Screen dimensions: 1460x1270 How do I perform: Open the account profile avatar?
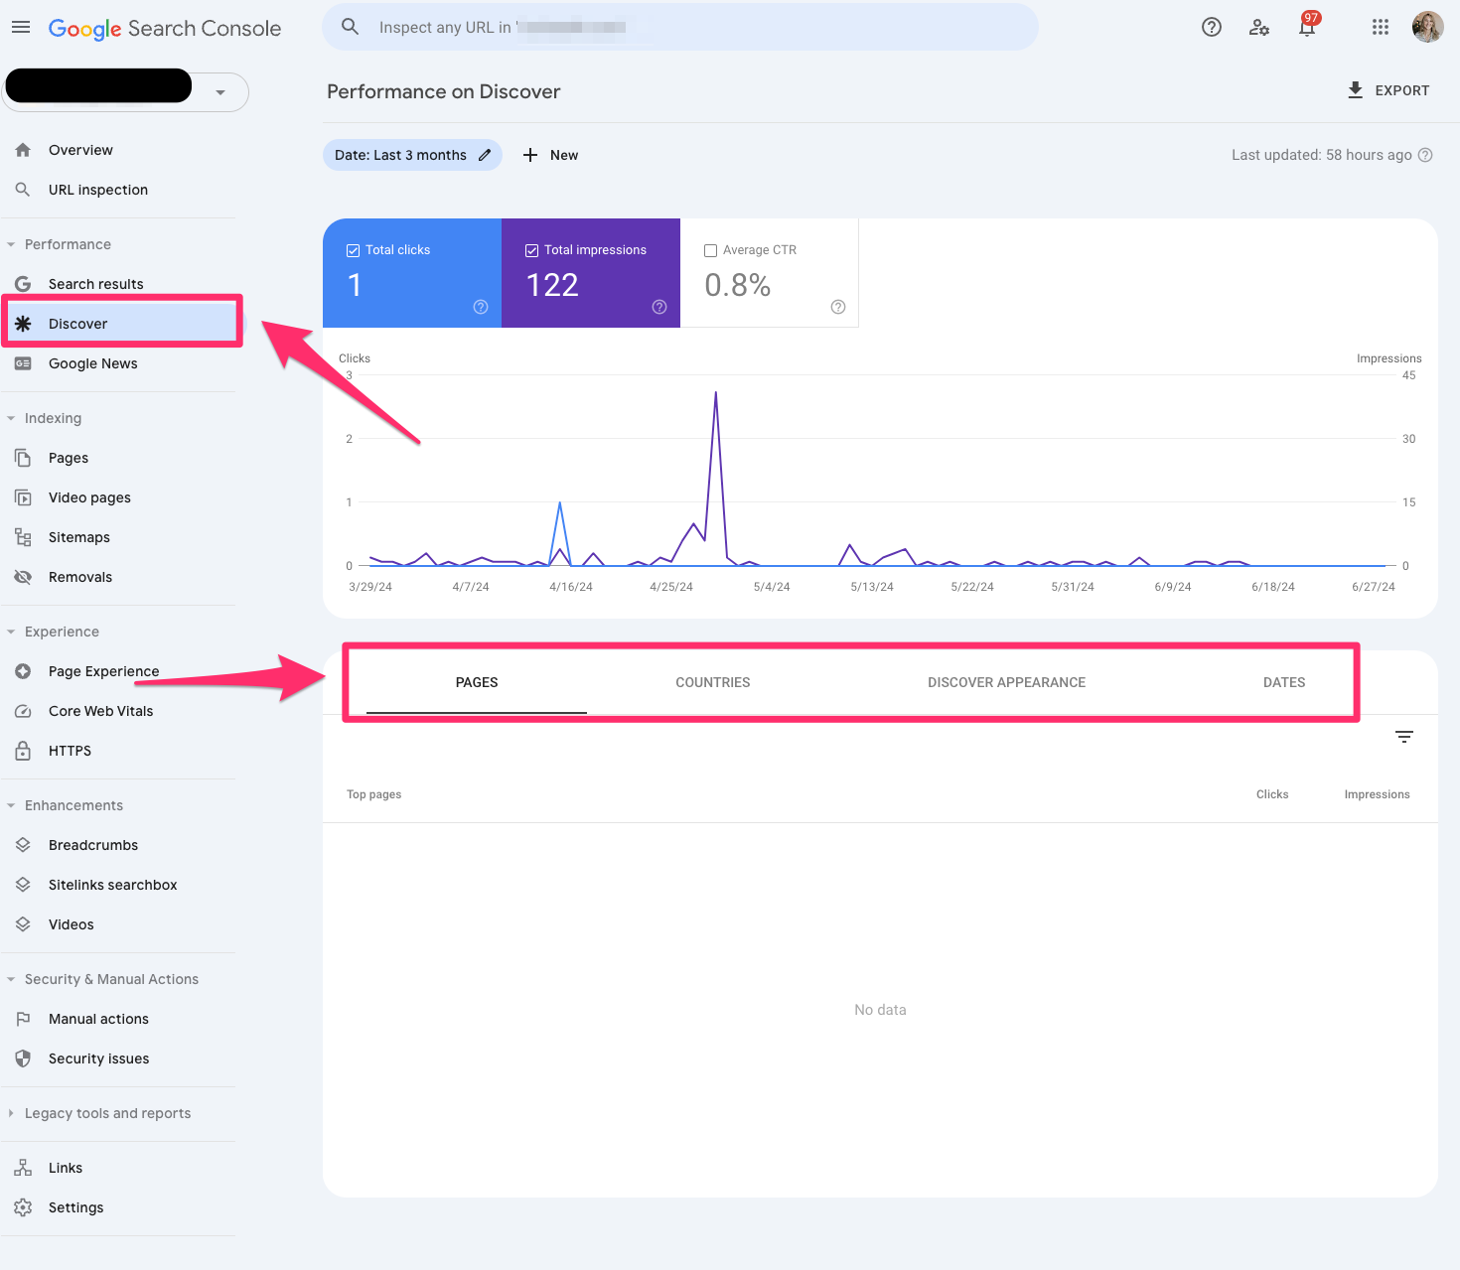coord(1428,28)
